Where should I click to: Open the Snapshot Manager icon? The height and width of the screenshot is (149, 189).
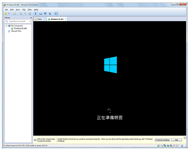[x=30, y=14]
